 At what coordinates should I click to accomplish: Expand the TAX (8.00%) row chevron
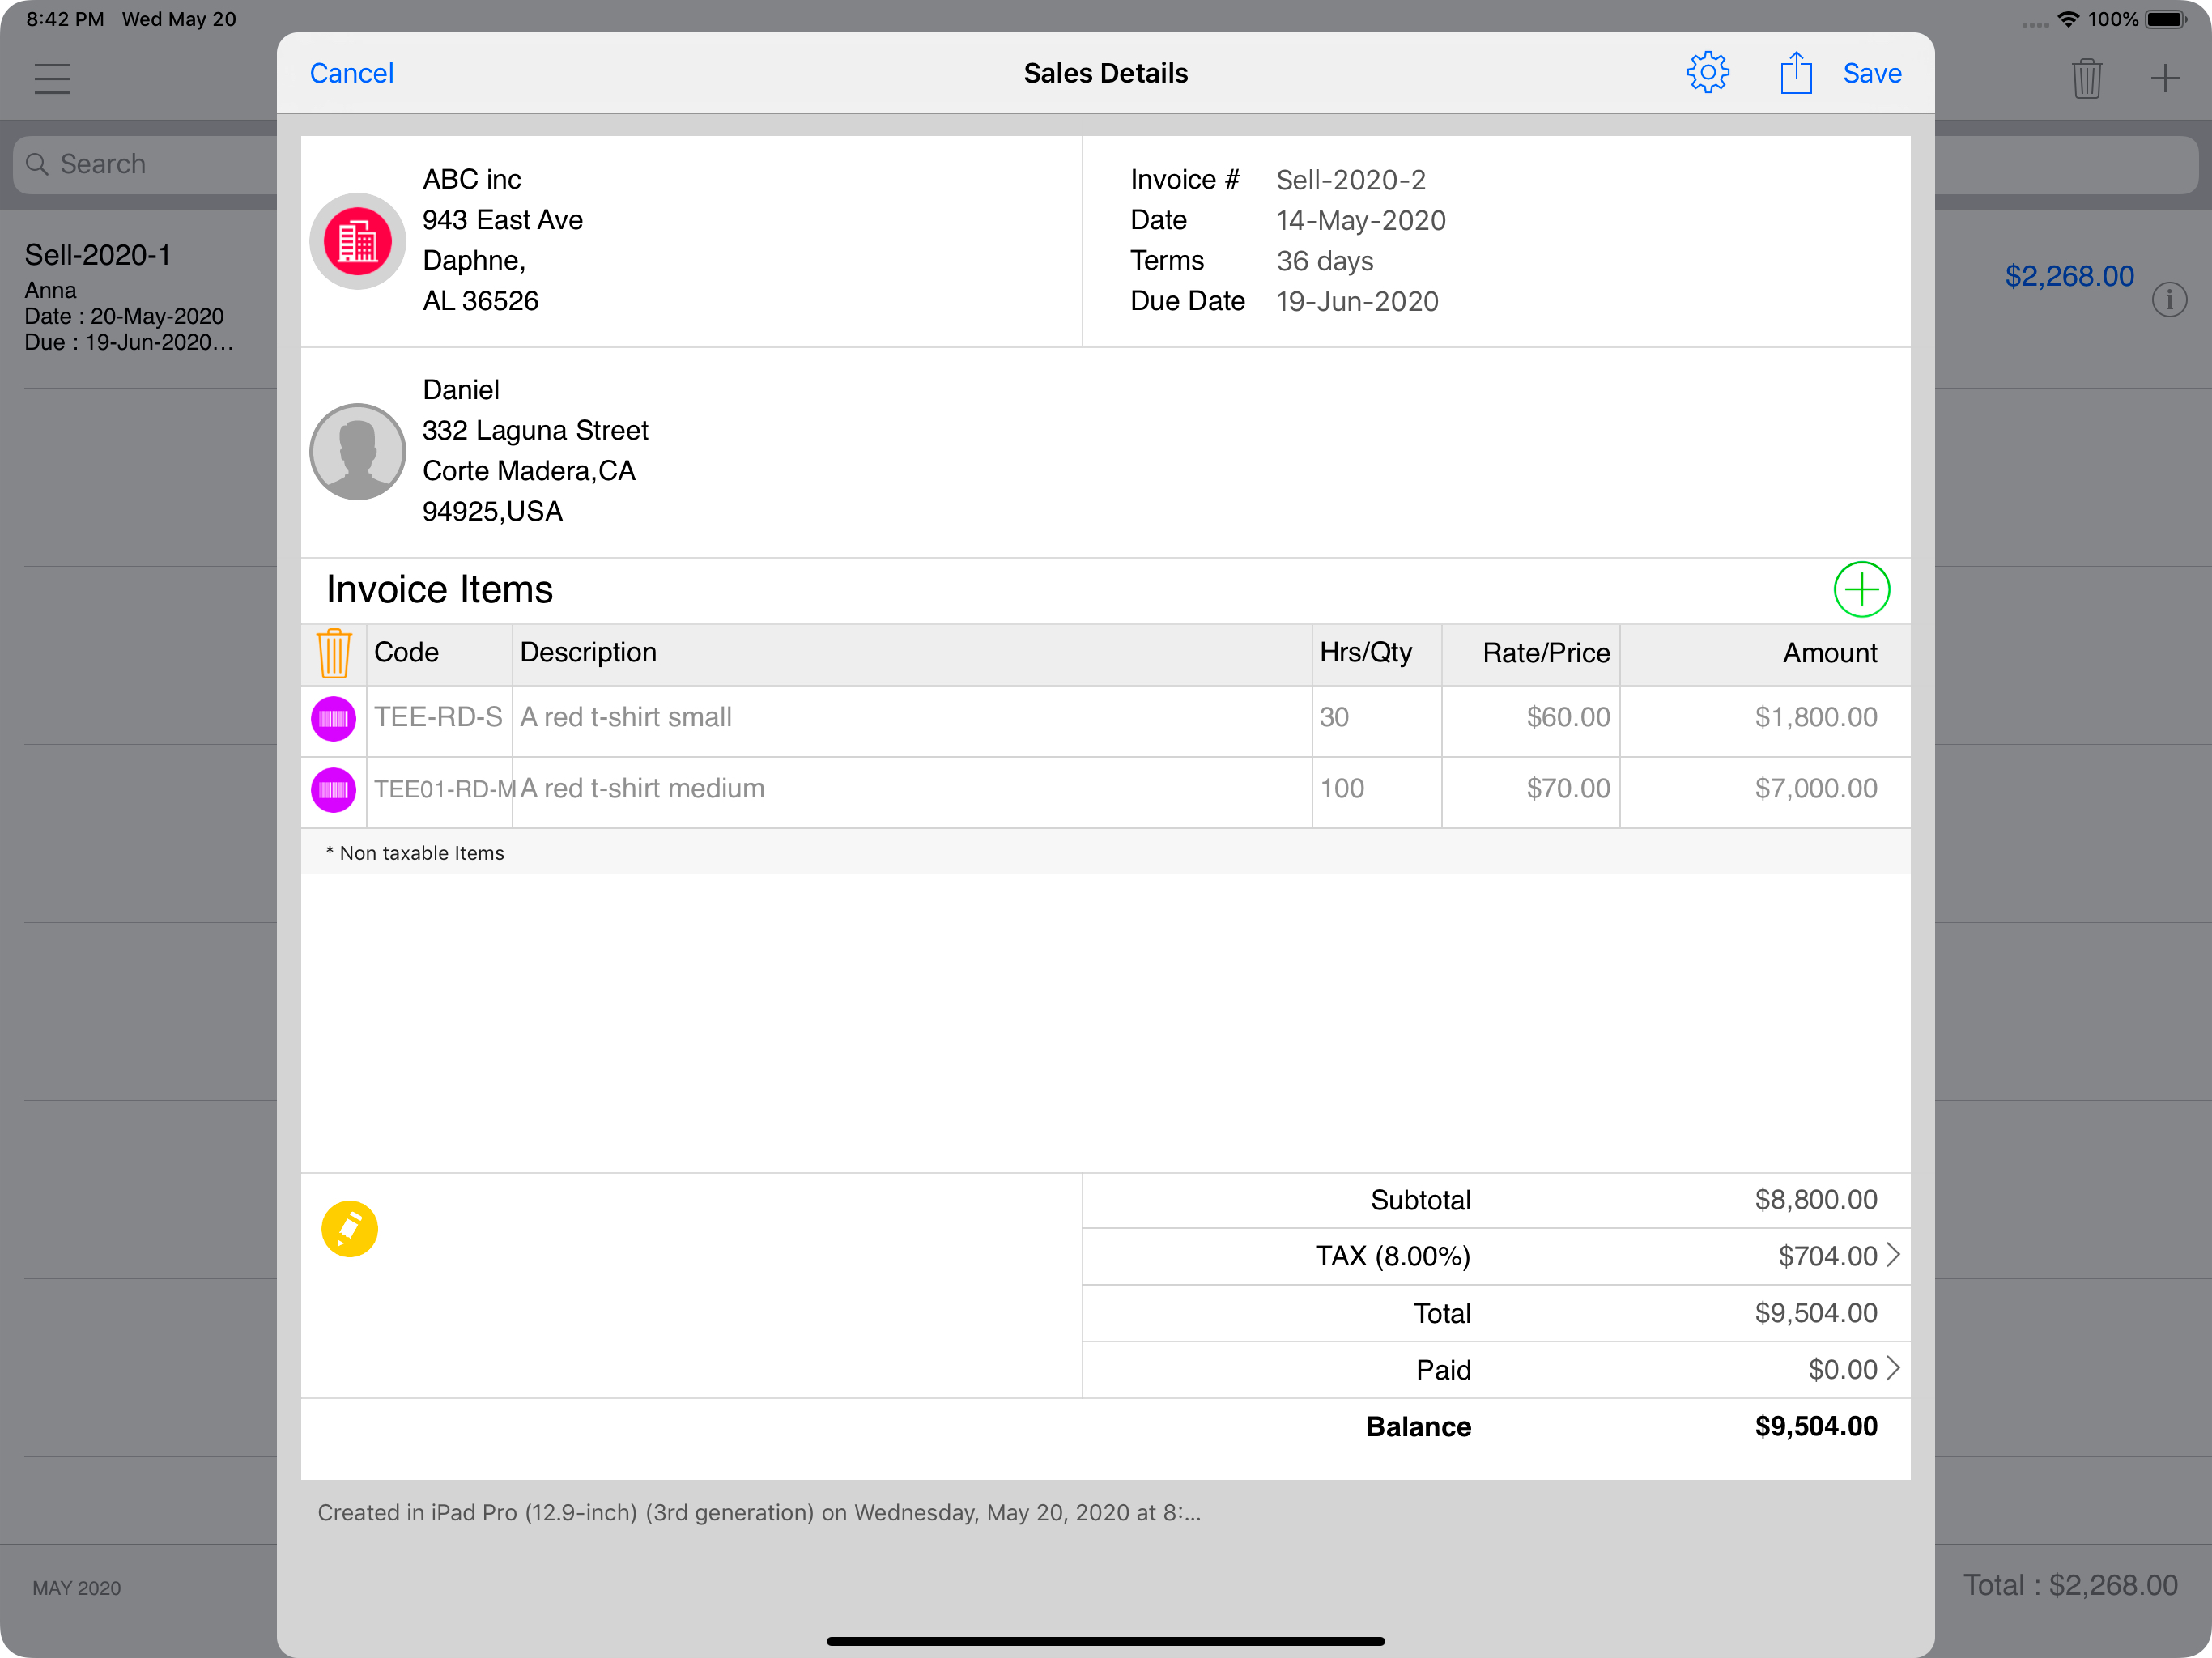coord(1891,1255)
